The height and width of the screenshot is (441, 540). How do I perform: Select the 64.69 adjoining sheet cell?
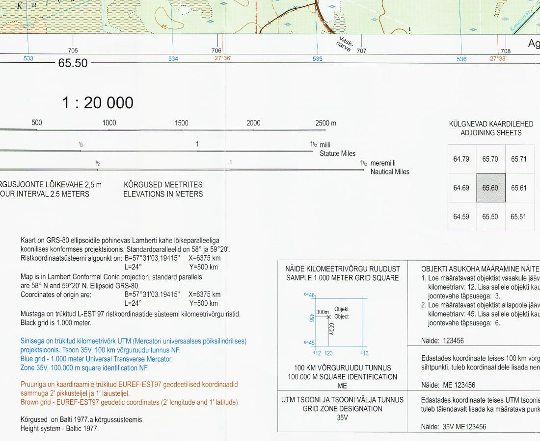(461, 188)
